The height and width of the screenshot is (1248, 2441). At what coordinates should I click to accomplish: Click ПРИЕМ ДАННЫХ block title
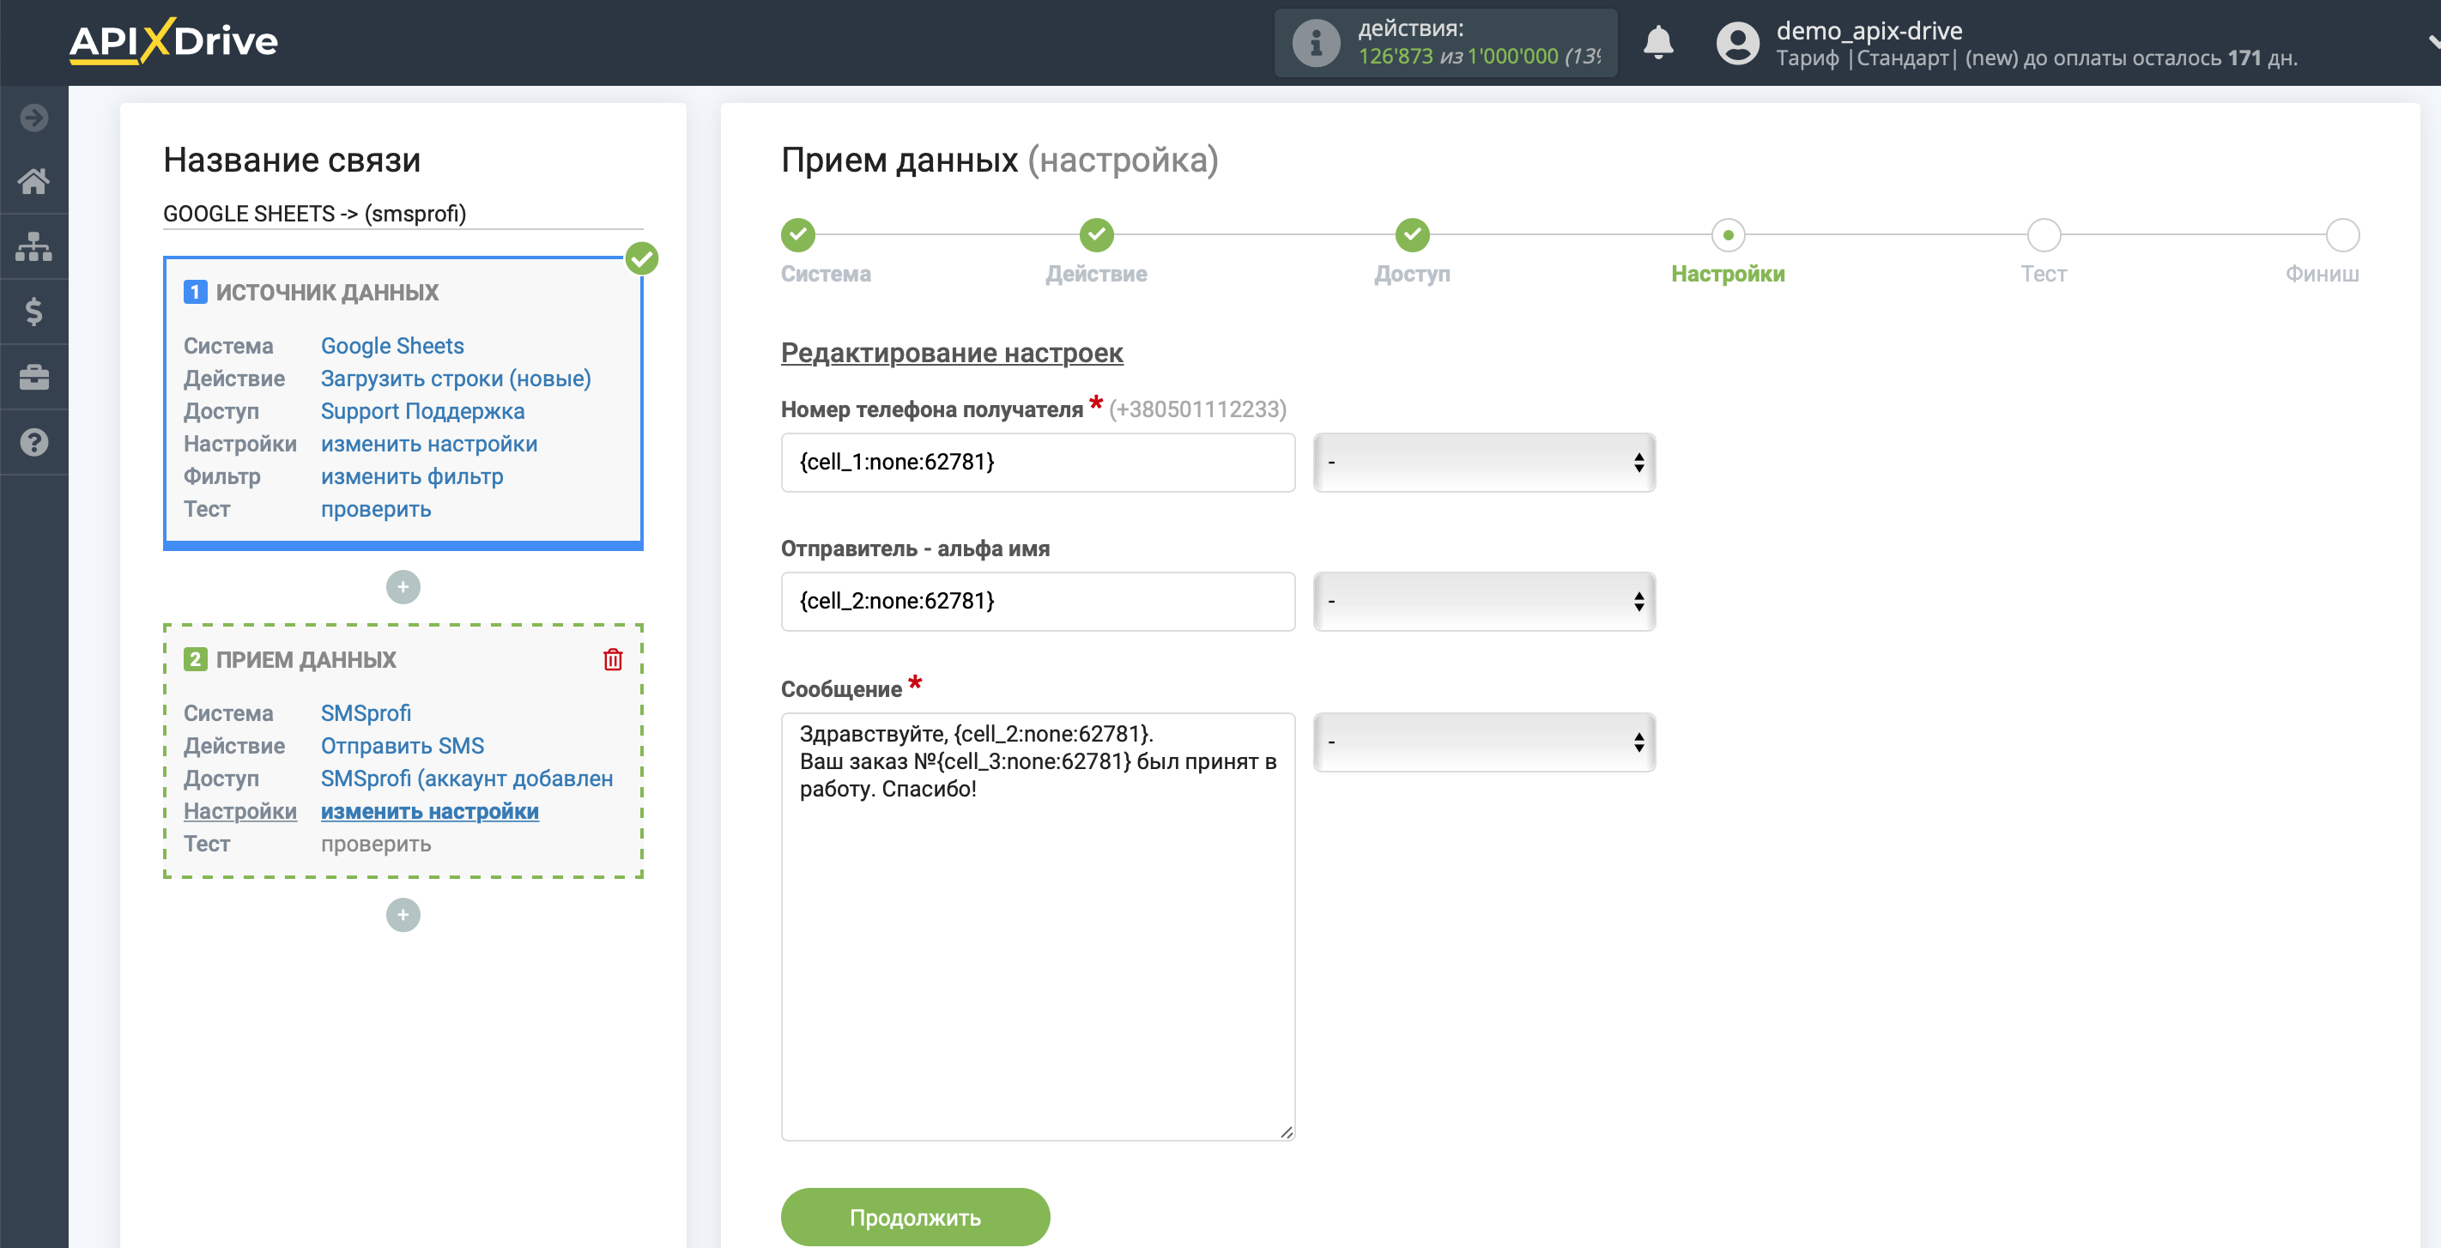point(306,661)
